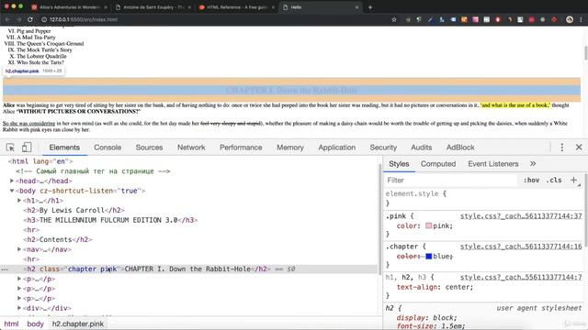Image resolution: width=588 pixels, height=330 pixels.
Task: Close the DevTools panel
Action: [x=579, y=148]
